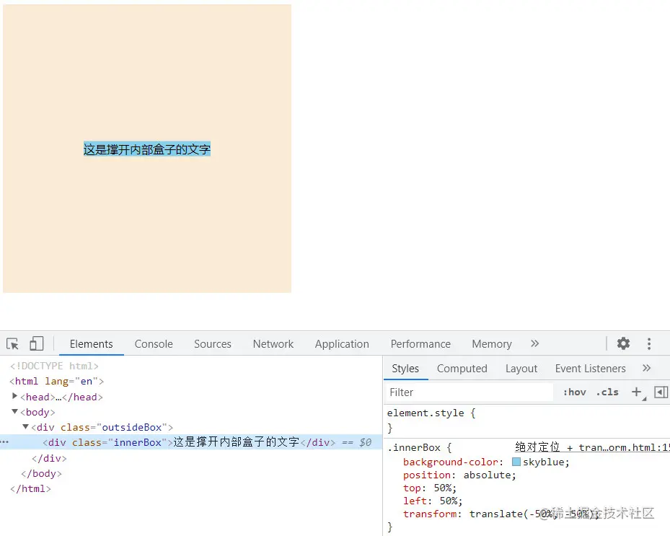Screen dimensions: 670x536
Task: Select the Layout sidebar tab
Action: click(x=521, y=369)
